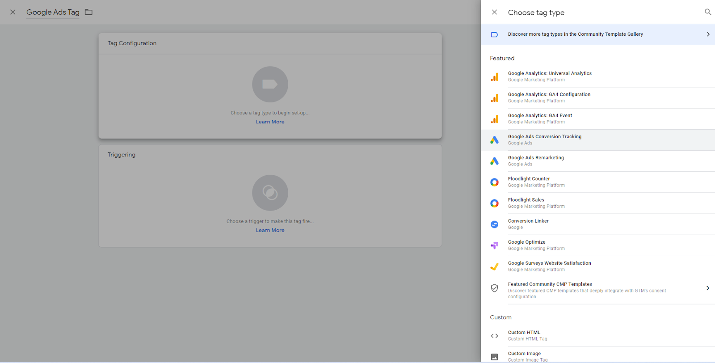Close the Choose tag type panel

tap(494, 12)
